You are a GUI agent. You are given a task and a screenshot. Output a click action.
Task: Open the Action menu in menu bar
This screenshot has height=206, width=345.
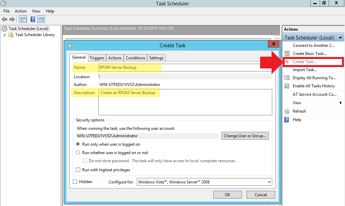pyautogui.click(x=21, y=11)
